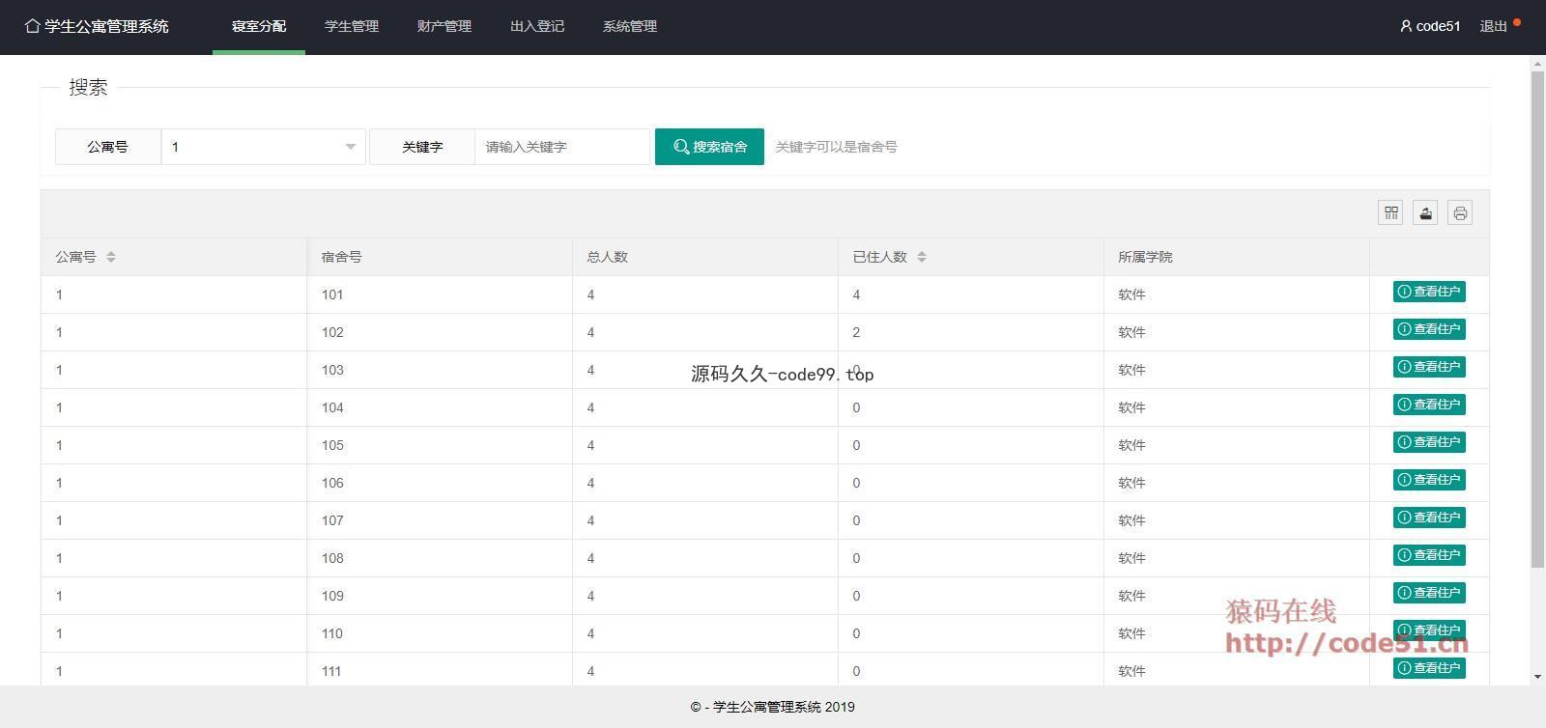Click the 宿舍号 column header

440,257
